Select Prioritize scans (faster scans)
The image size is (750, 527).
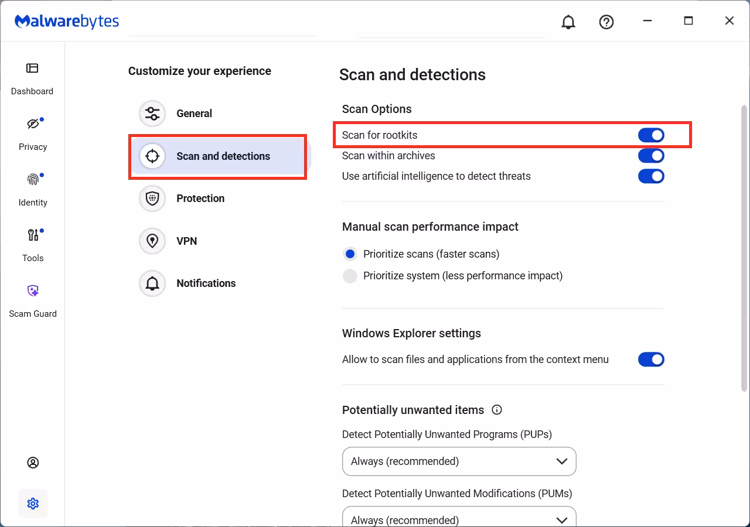350,254
